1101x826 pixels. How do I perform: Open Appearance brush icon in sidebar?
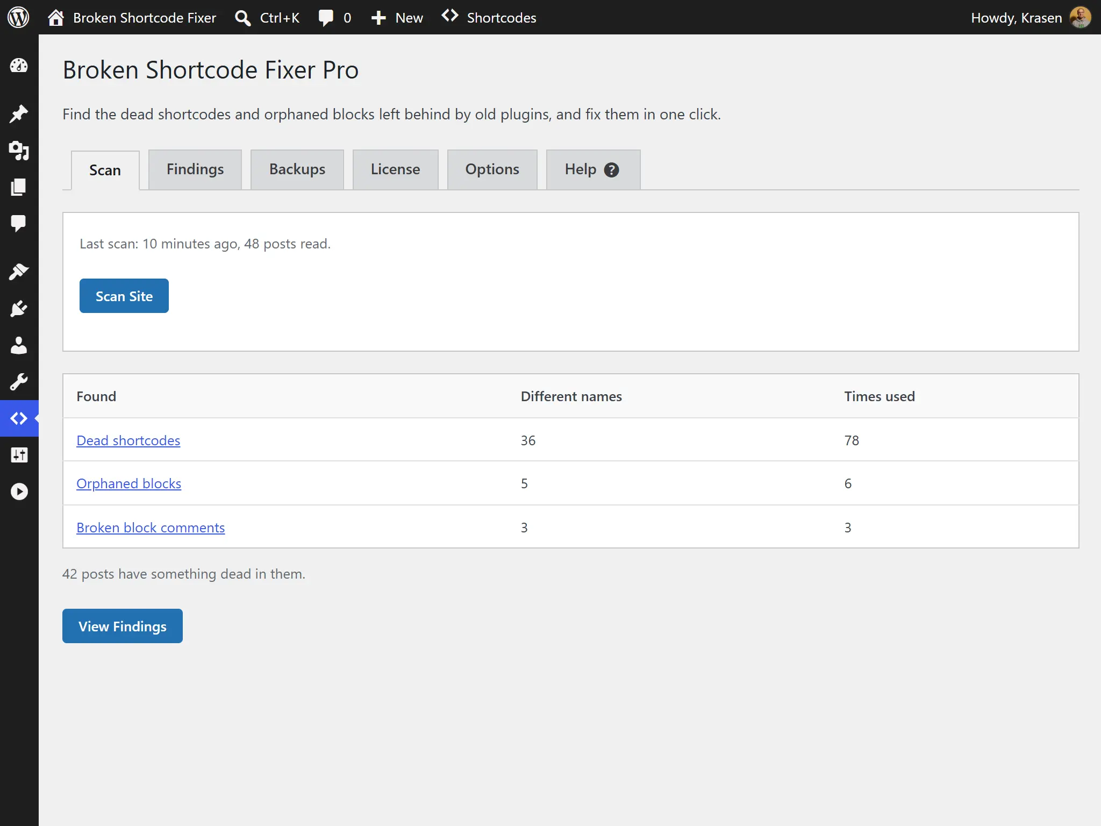pyautogui.click(x=19, y=272)
